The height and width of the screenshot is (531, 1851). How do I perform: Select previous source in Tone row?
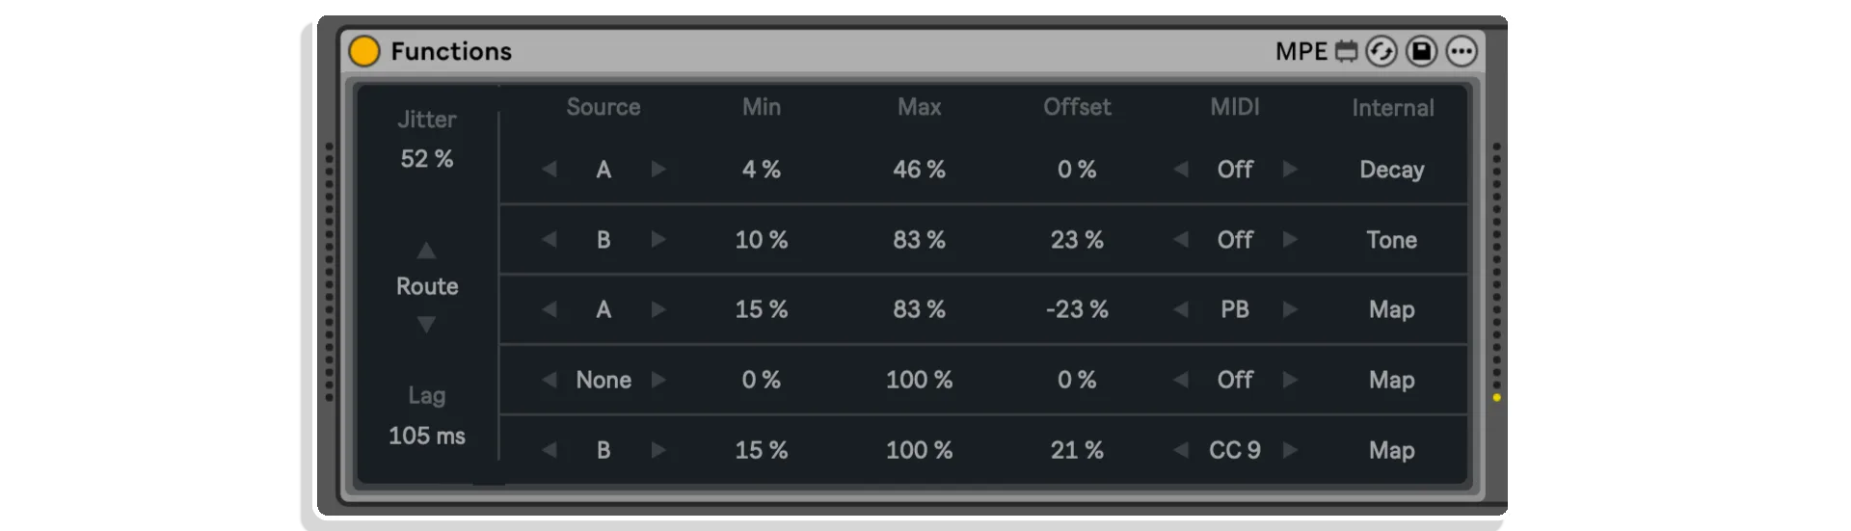pos(550,239)
